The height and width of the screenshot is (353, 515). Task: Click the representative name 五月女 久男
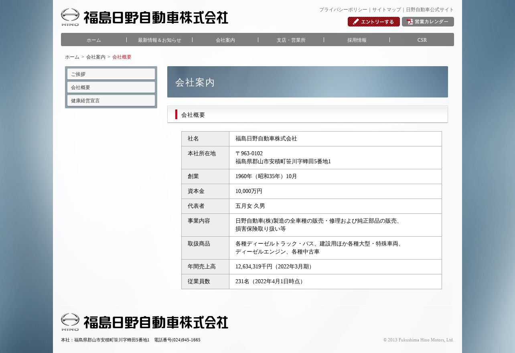250,206
